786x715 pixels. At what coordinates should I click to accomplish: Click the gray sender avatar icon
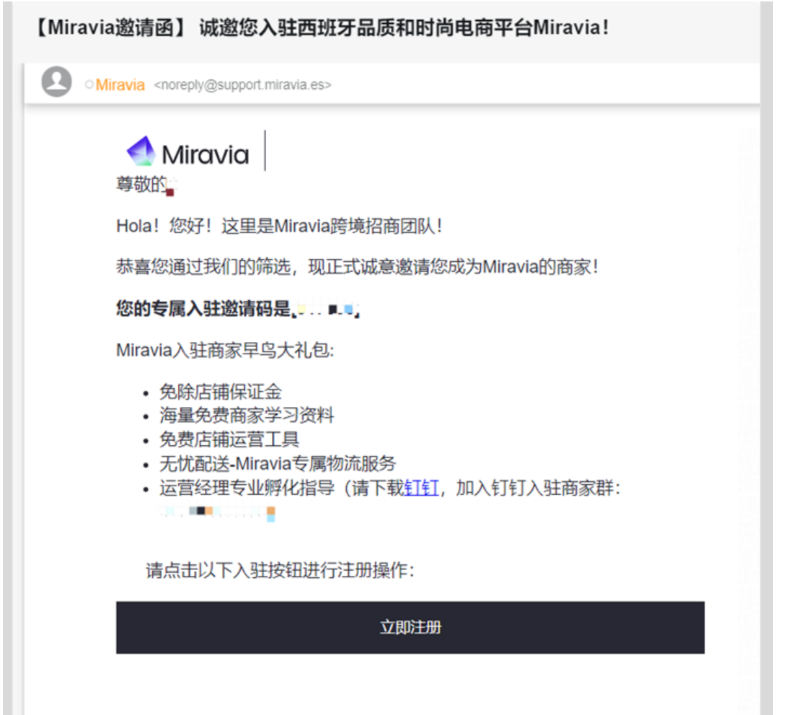56,82
